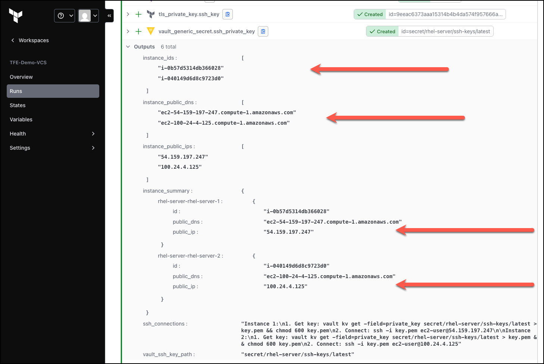Expand the Settings submenu
The height and width of the screenshot is (364, 544).
click(53, 148)
